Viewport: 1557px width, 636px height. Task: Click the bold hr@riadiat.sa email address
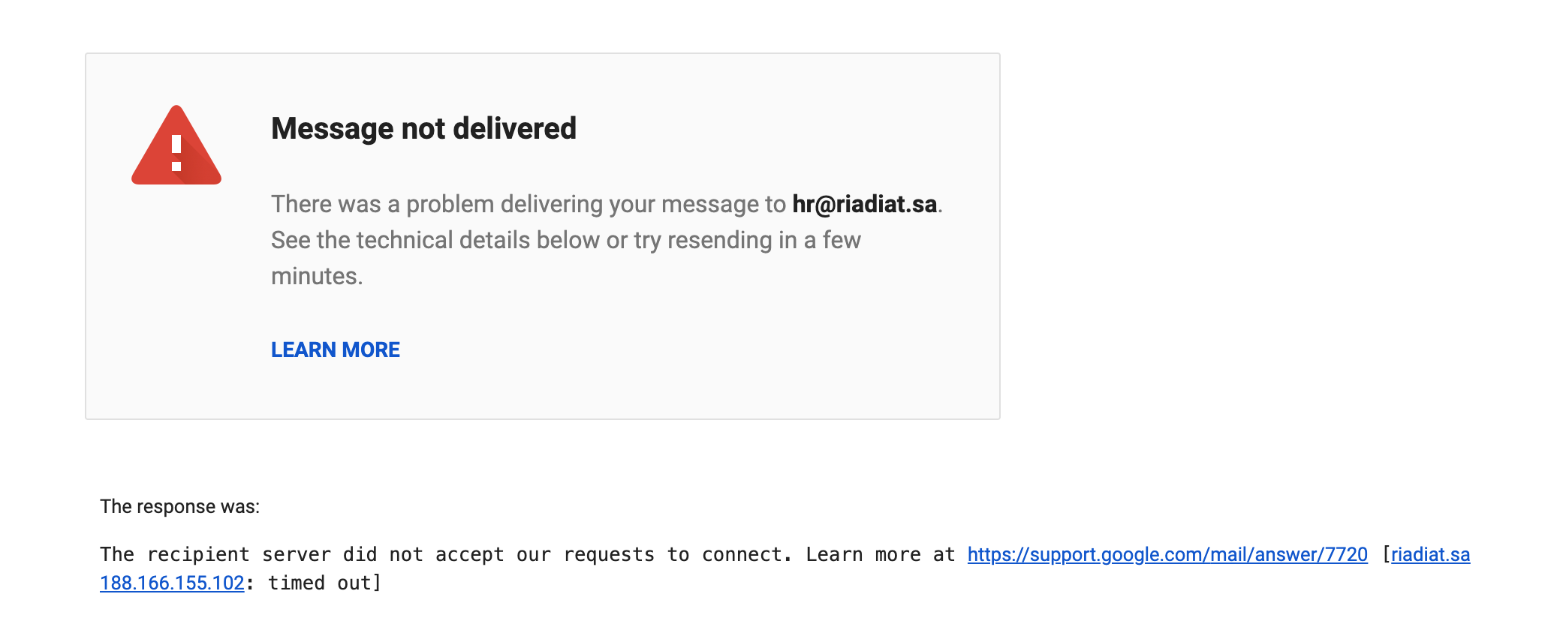tap(864, 204)
